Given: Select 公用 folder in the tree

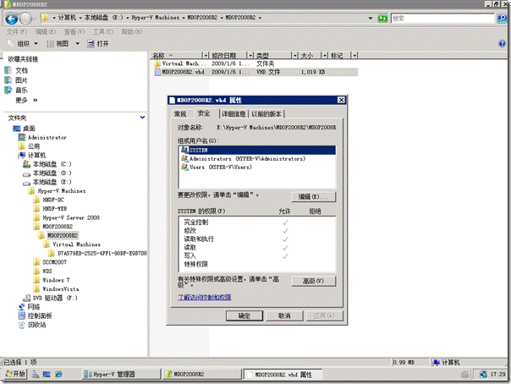Looking at the screenshot, I should pyautogui.click(x=34, y=146).
